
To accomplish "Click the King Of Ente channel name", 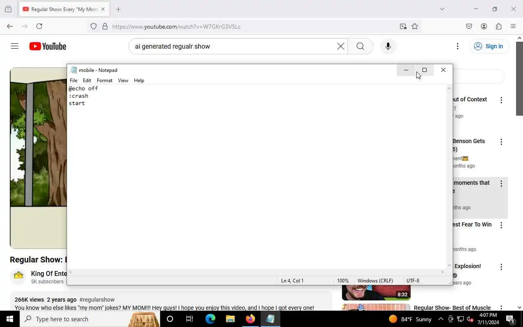I will [x=49, y=273].
